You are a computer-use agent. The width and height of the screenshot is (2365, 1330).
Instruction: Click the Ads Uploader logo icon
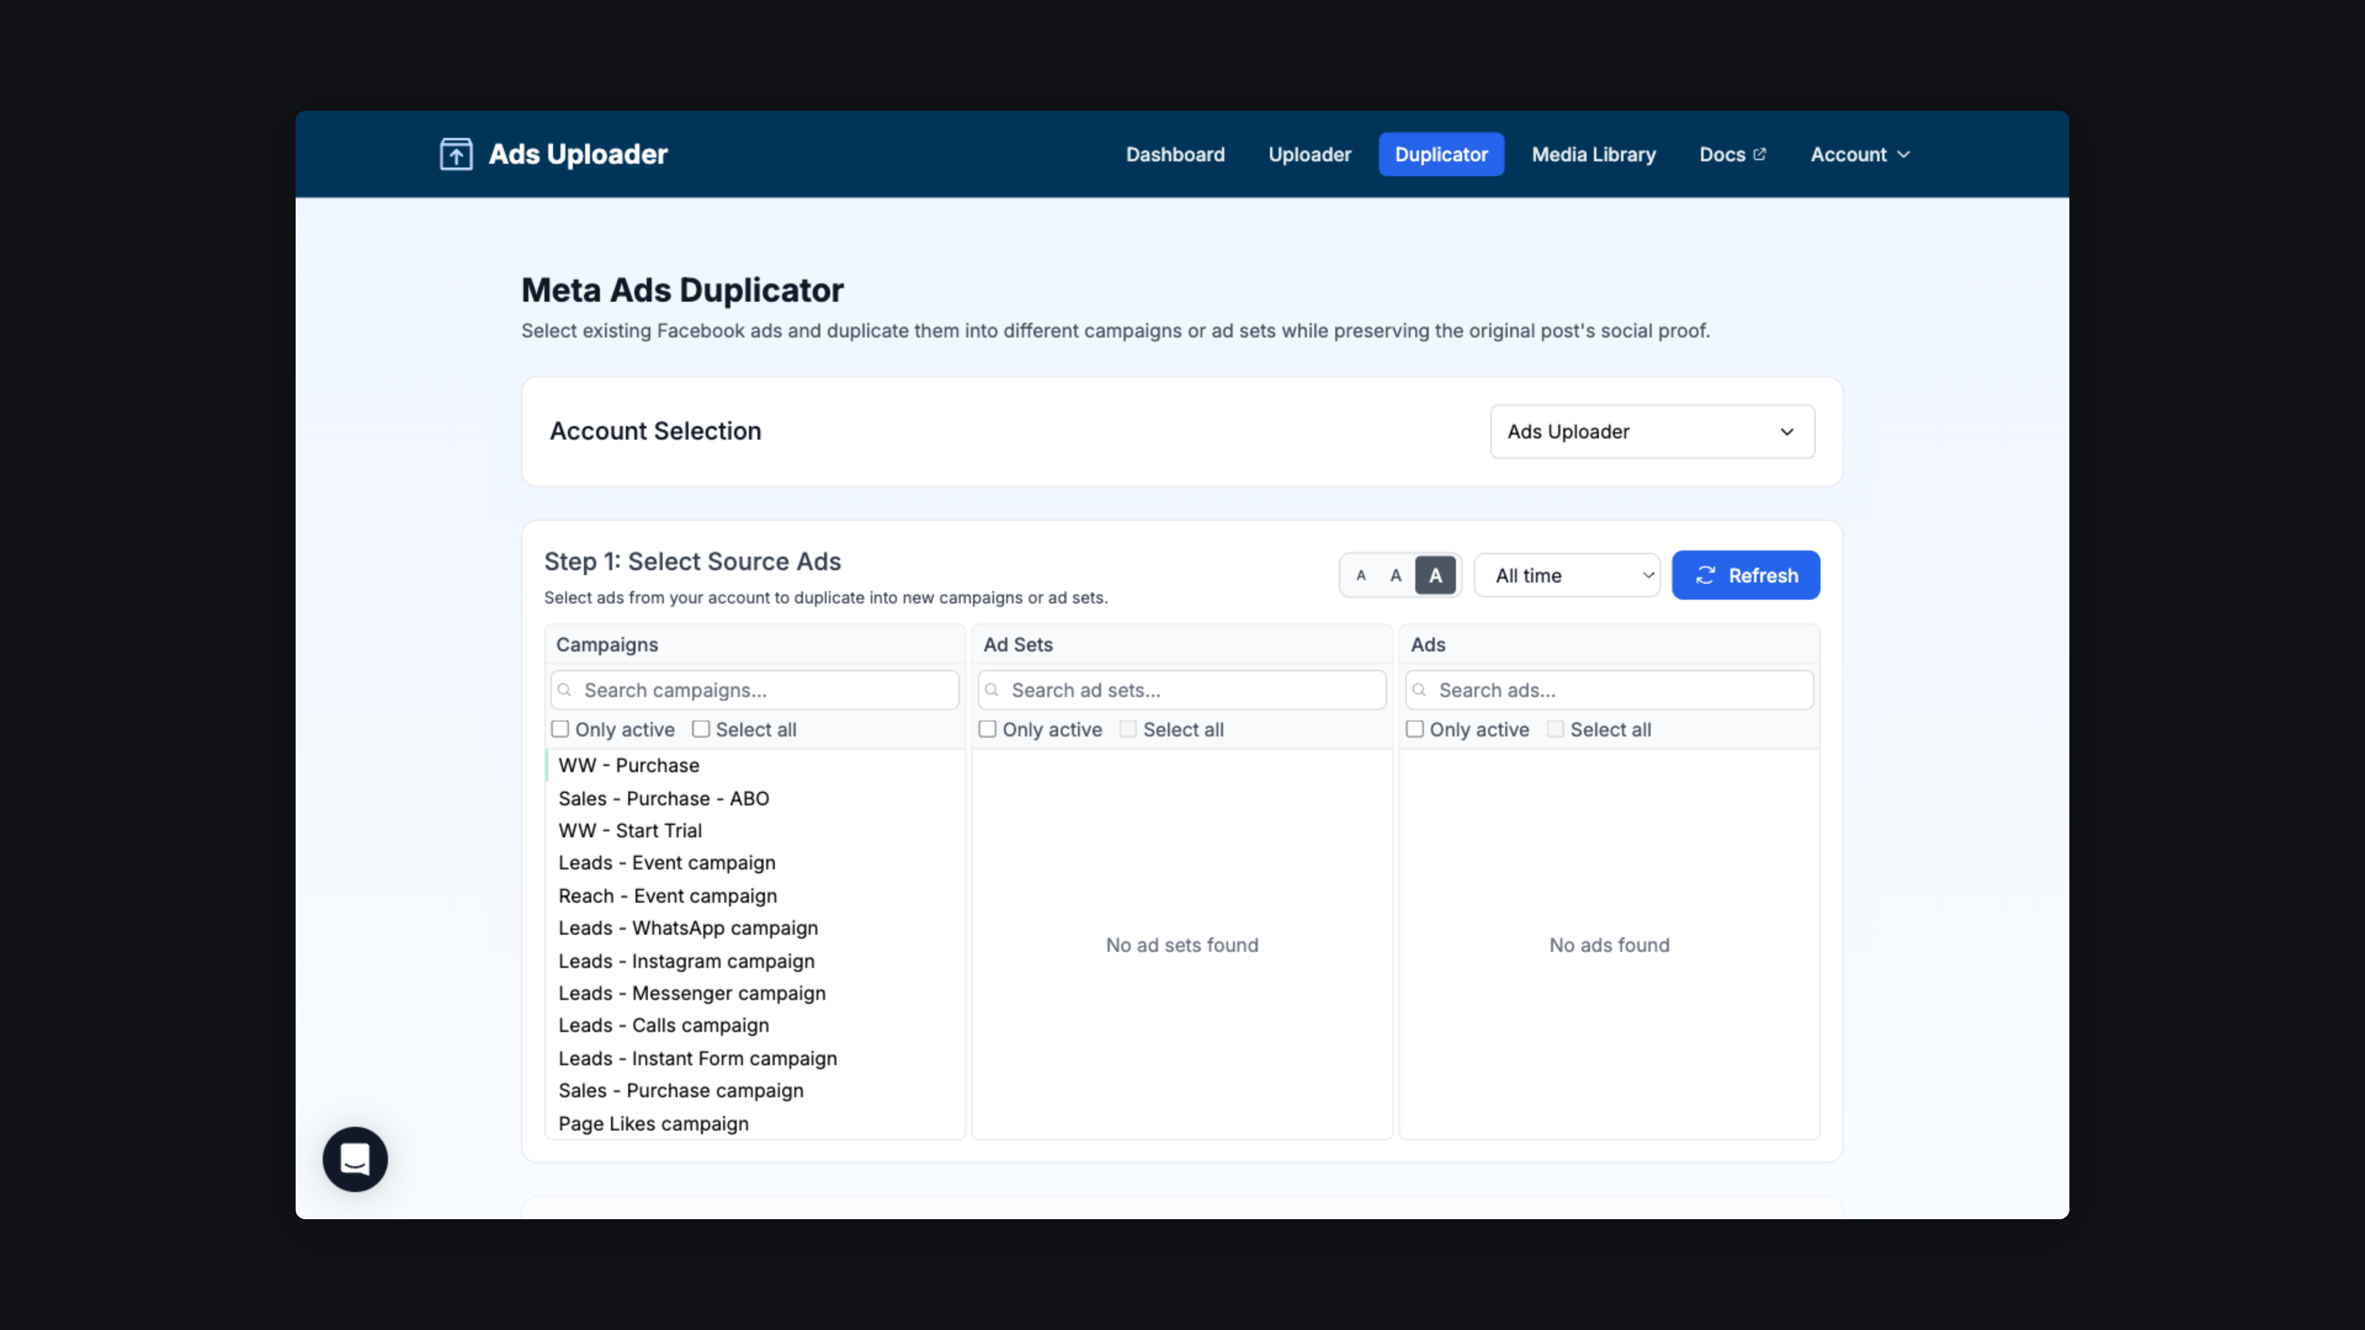point(456,154)
